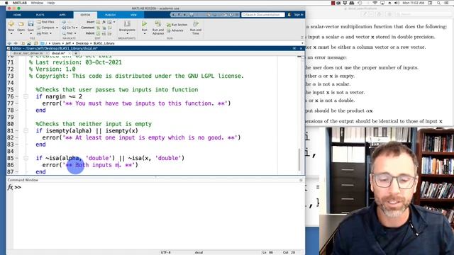Screen dimensions: 454x255
Task: Add a new editor tab with plus button
Action: pyautogui.click(x=76, y=53)
